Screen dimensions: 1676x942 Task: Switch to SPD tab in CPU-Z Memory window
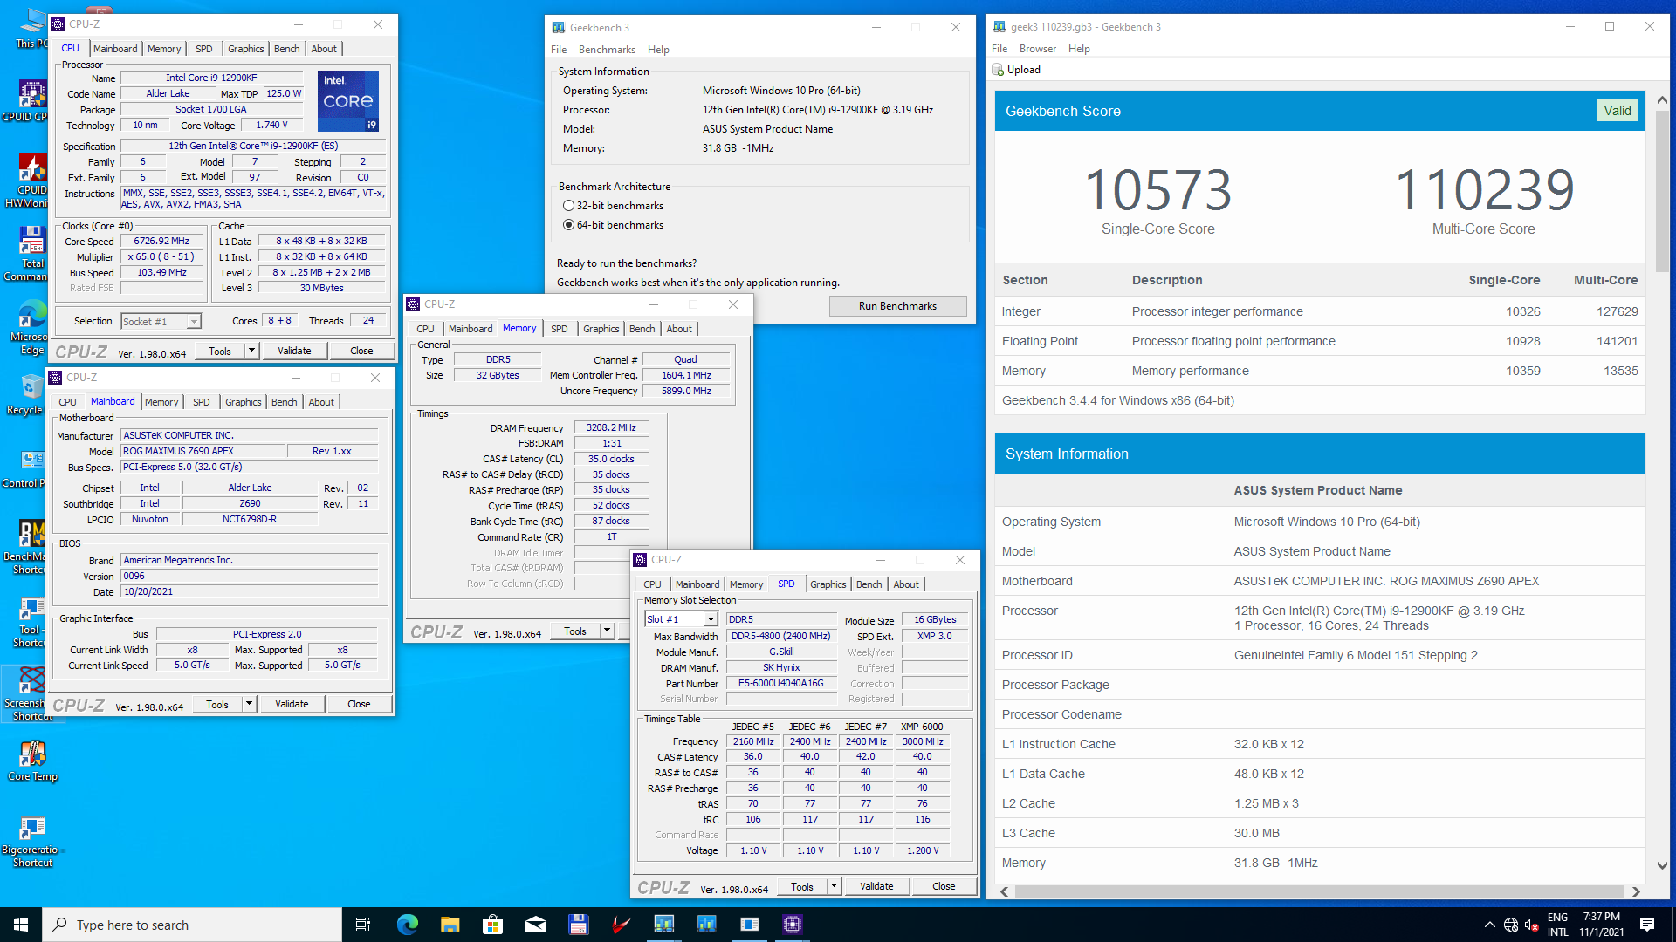pos(559,329)
